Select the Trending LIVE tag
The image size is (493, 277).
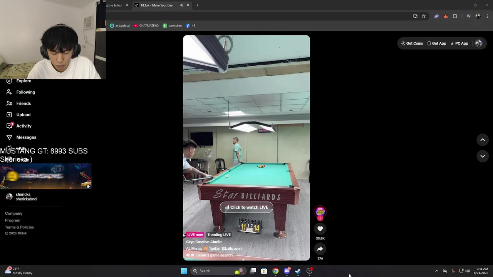tap(219, 235)
